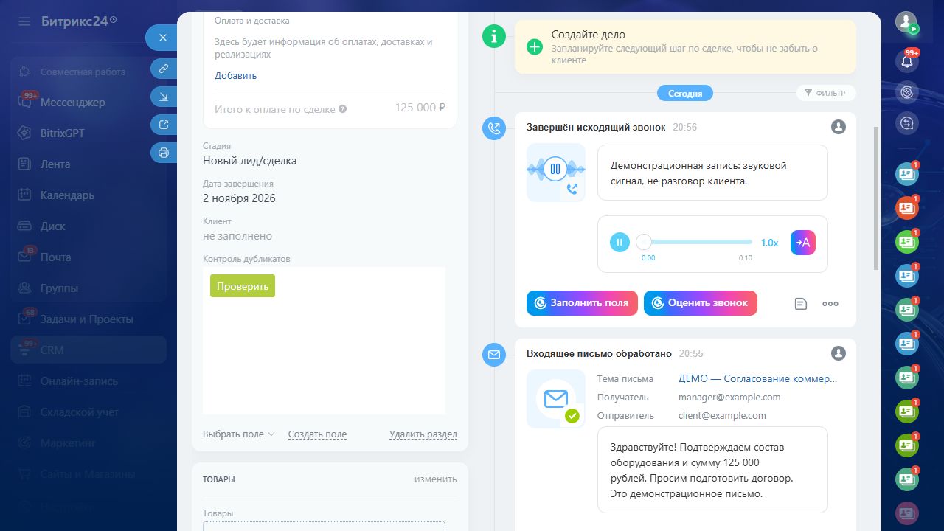The height and width of the screenshot is (531, 944).
Task: Open Задачи и Проекты menu item
Action: [x=88, y=319]
